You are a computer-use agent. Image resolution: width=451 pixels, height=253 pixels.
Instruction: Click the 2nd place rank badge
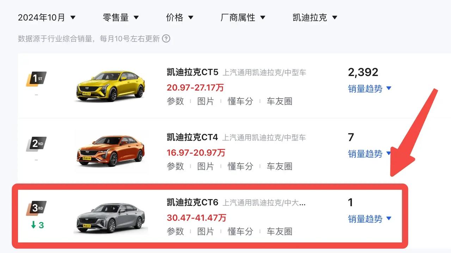click(x=36, y=144)
